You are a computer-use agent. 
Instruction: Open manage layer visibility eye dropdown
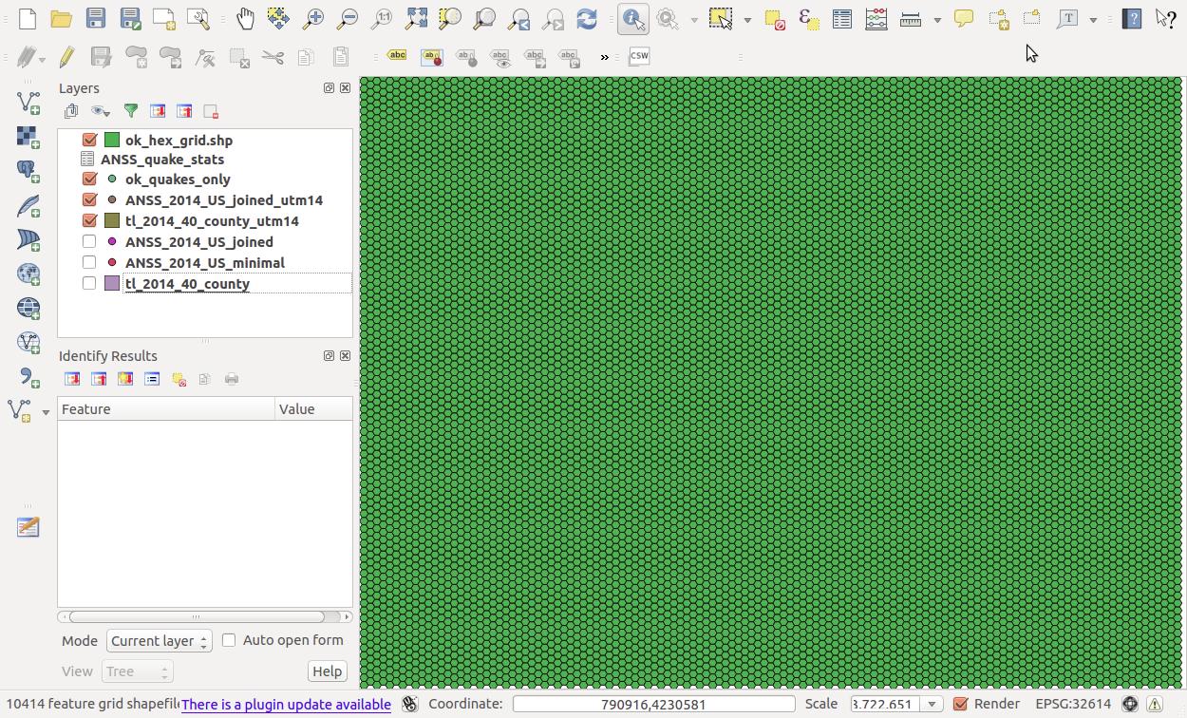pyautogui.click(x=100, y=112)
